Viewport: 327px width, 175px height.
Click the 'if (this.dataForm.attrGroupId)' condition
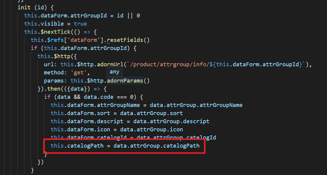click(x=83, y=48)
